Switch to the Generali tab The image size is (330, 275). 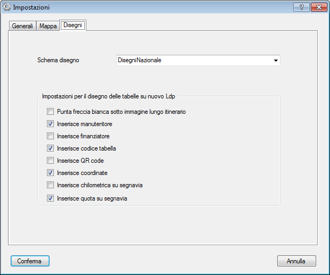click(x=22, y=26)
